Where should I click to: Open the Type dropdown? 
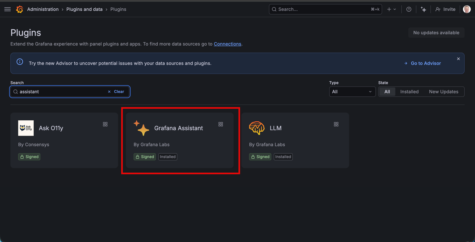coord(352,92)
